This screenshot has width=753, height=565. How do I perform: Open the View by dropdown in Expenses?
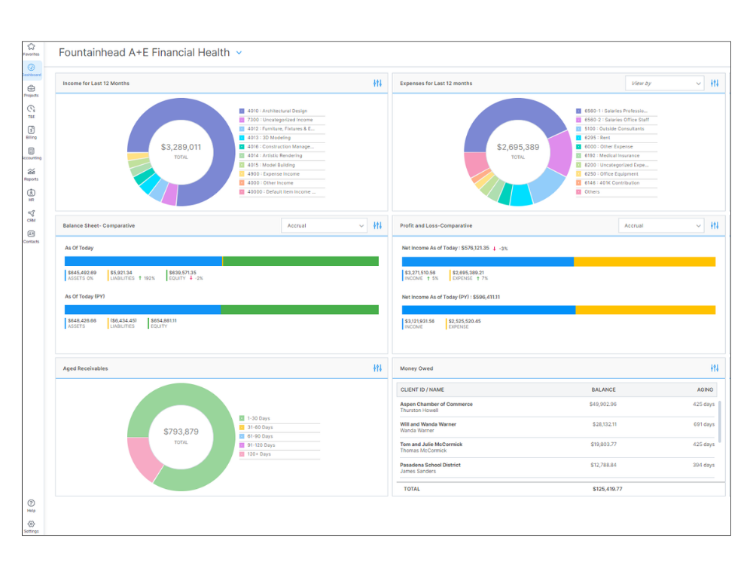pyautogui.click(x=665, y=83)
